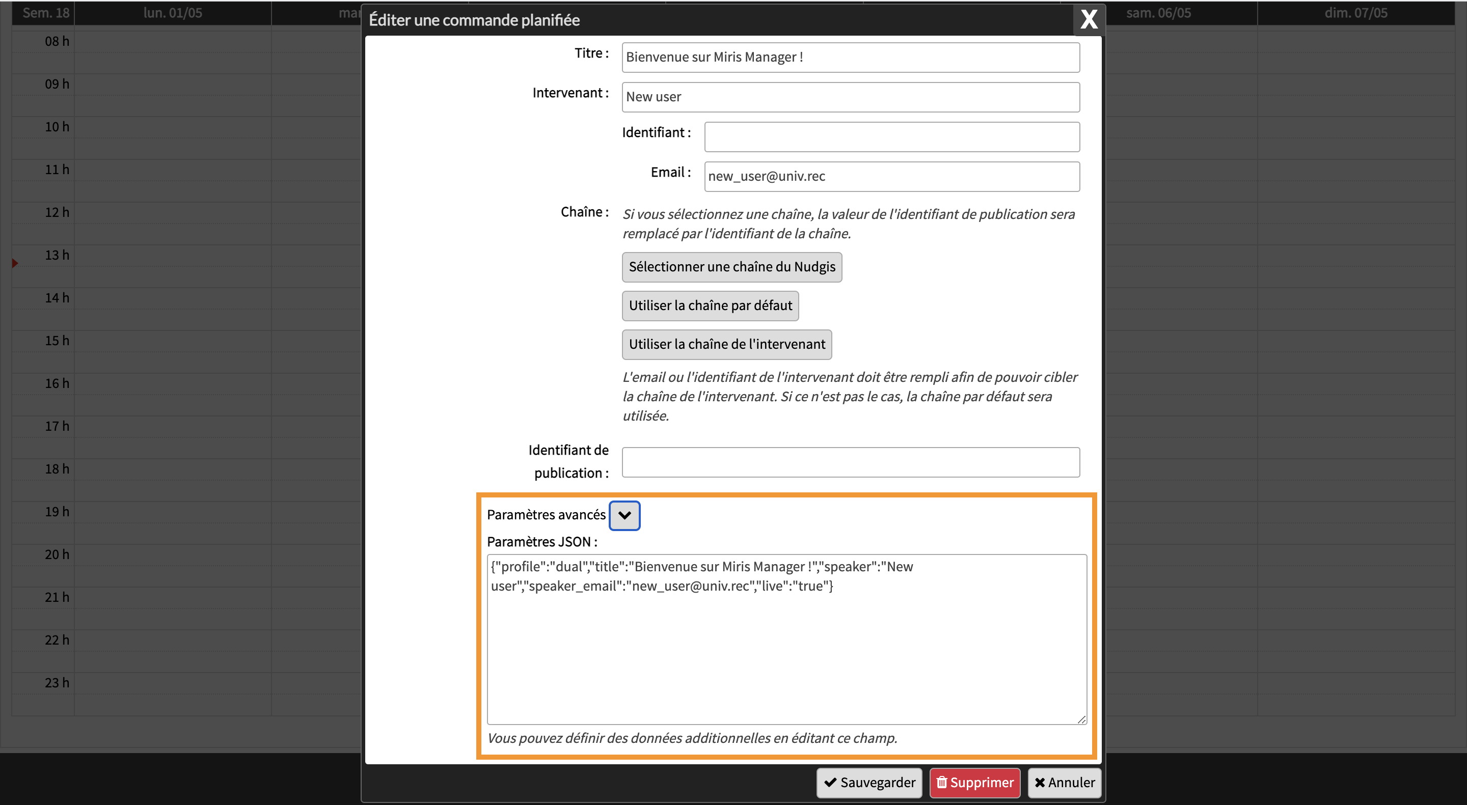Focus the Identifiant de publication field

click(x=850, y=462)
